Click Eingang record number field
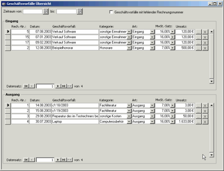This screenshot has height=171, width=224. click(45, 86)
